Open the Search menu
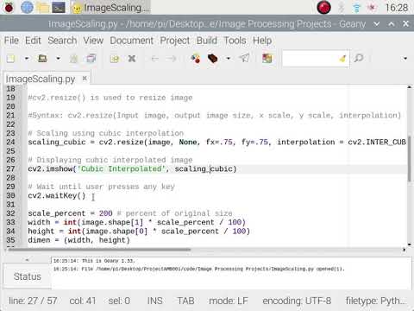 (x=62, y=41)
